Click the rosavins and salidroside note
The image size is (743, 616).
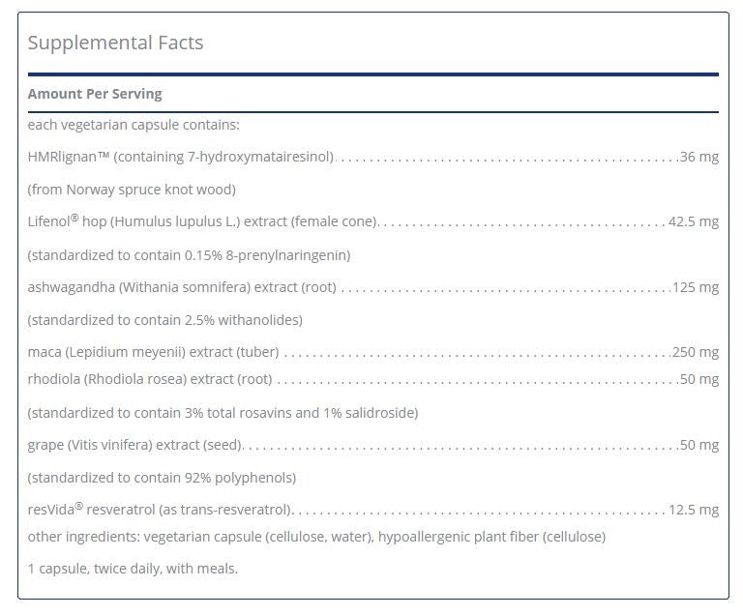pos(223,413)
